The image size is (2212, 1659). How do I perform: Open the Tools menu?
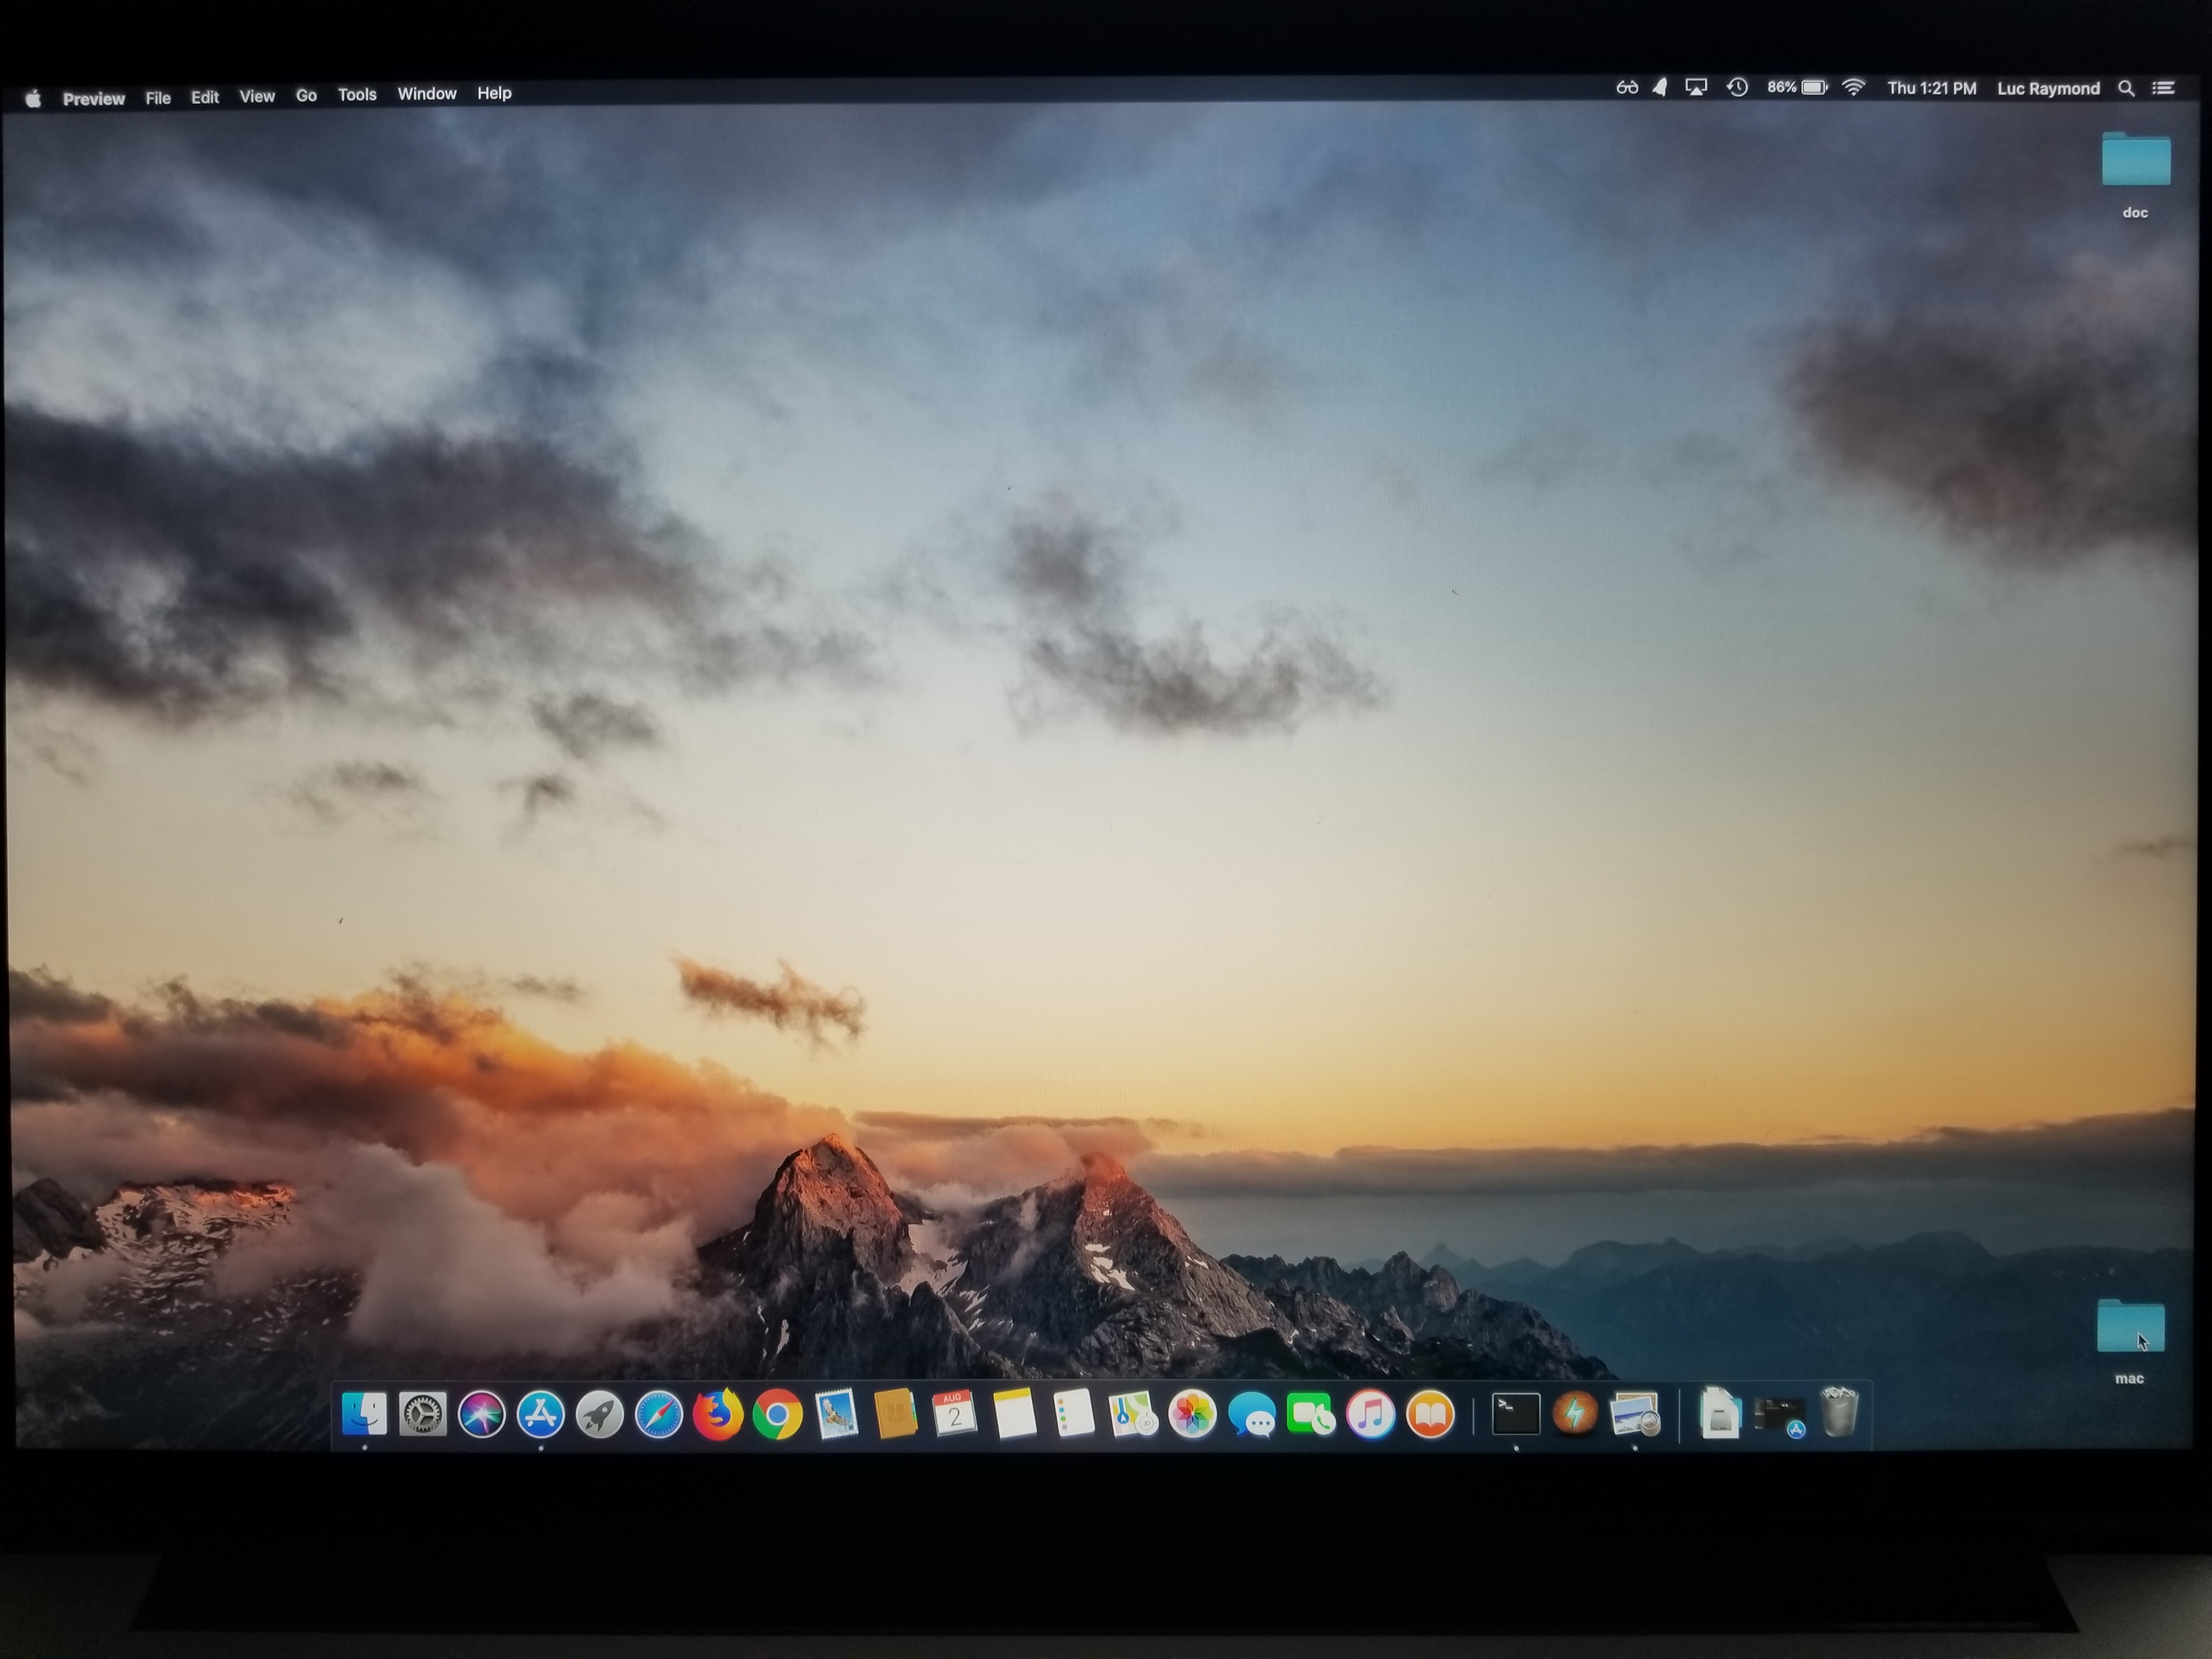click(357, 95)
